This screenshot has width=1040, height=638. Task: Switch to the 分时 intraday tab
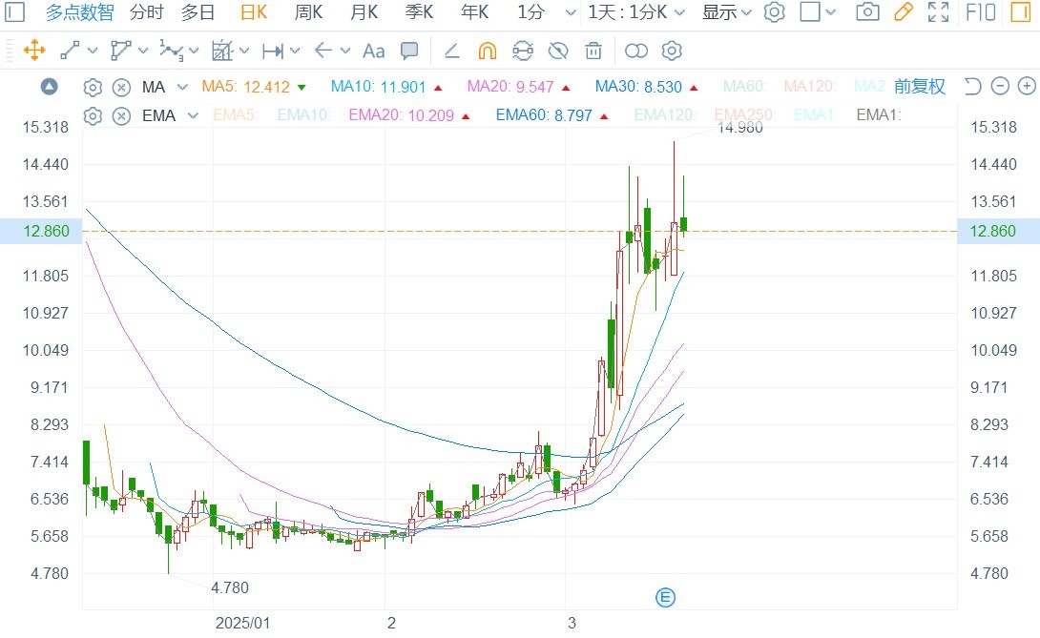[x=146, y=12]
